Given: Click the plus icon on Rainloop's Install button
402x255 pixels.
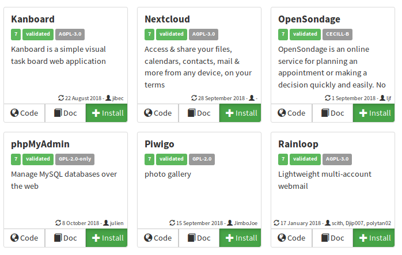Looking at the screenshot, I should [363, 238].
